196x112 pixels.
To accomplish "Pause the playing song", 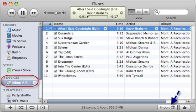I will [x=23, y=13].
